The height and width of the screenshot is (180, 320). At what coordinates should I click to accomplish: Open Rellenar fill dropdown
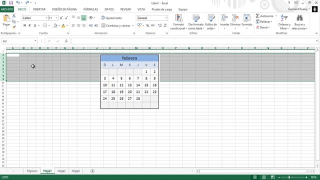coord(264,21)
